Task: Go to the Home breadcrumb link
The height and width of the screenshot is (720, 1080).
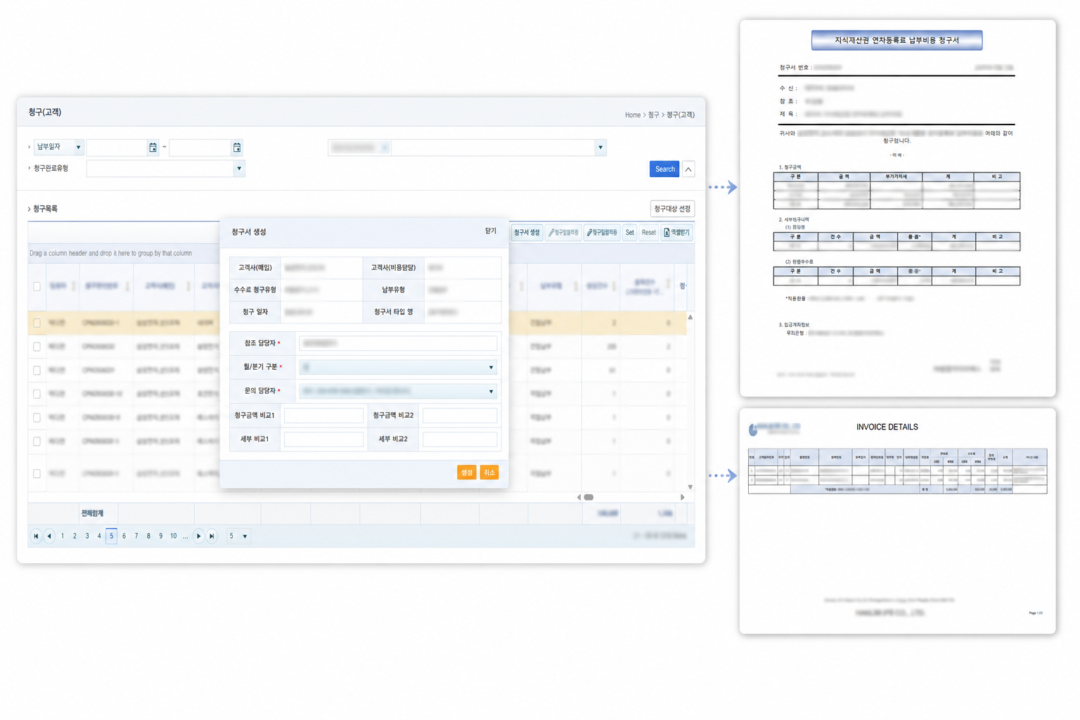Action: click(633, 115)
